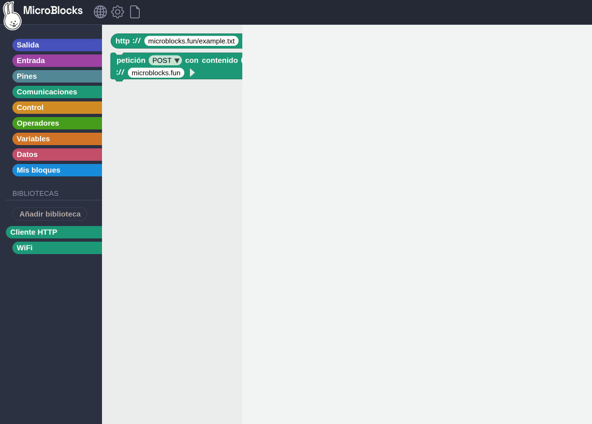Screen dimensions: 592x424
Task: Select the Pines category
Action: tap(57, 76)
